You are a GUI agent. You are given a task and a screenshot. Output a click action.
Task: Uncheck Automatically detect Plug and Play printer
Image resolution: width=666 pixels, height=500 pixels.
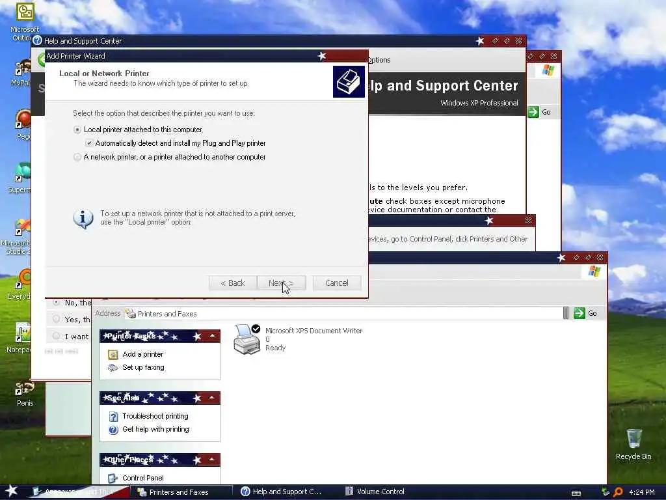click(x=88, y=143)
